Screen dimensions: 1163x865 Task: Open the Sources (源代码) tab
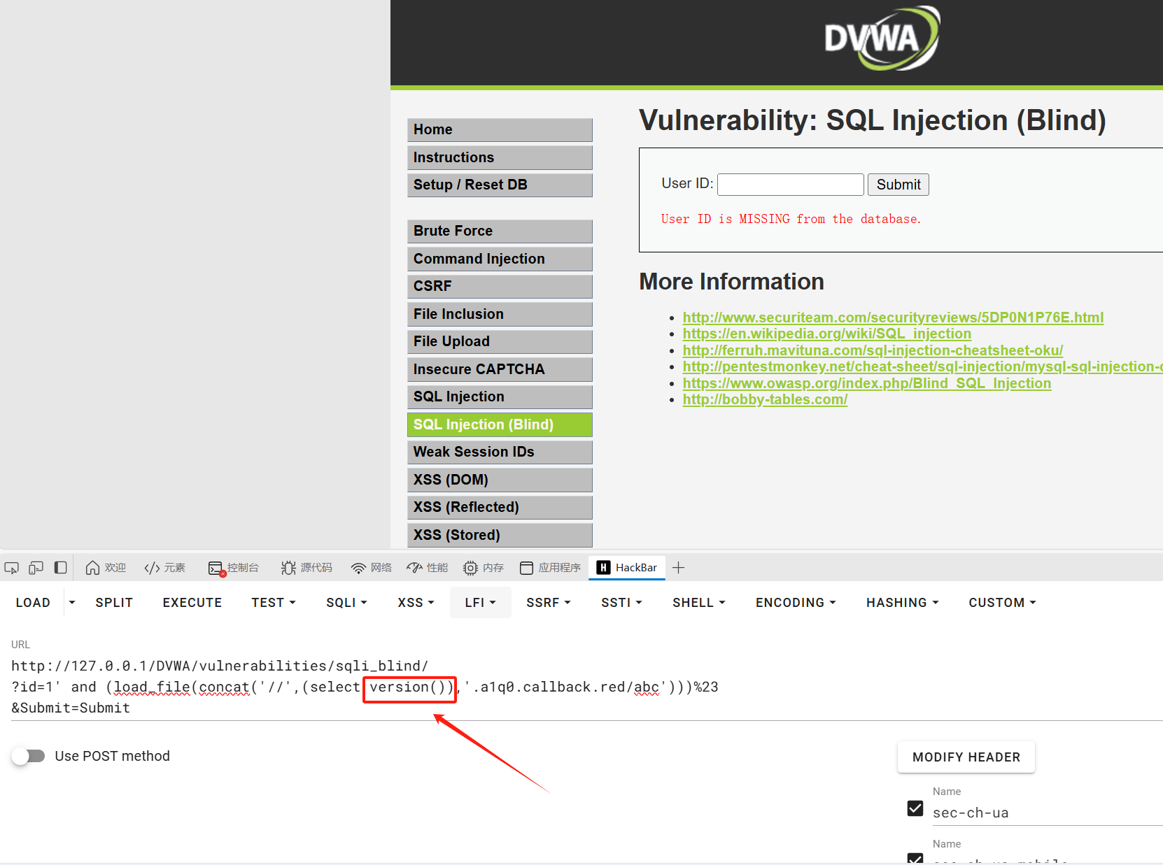tap(306, 568)
